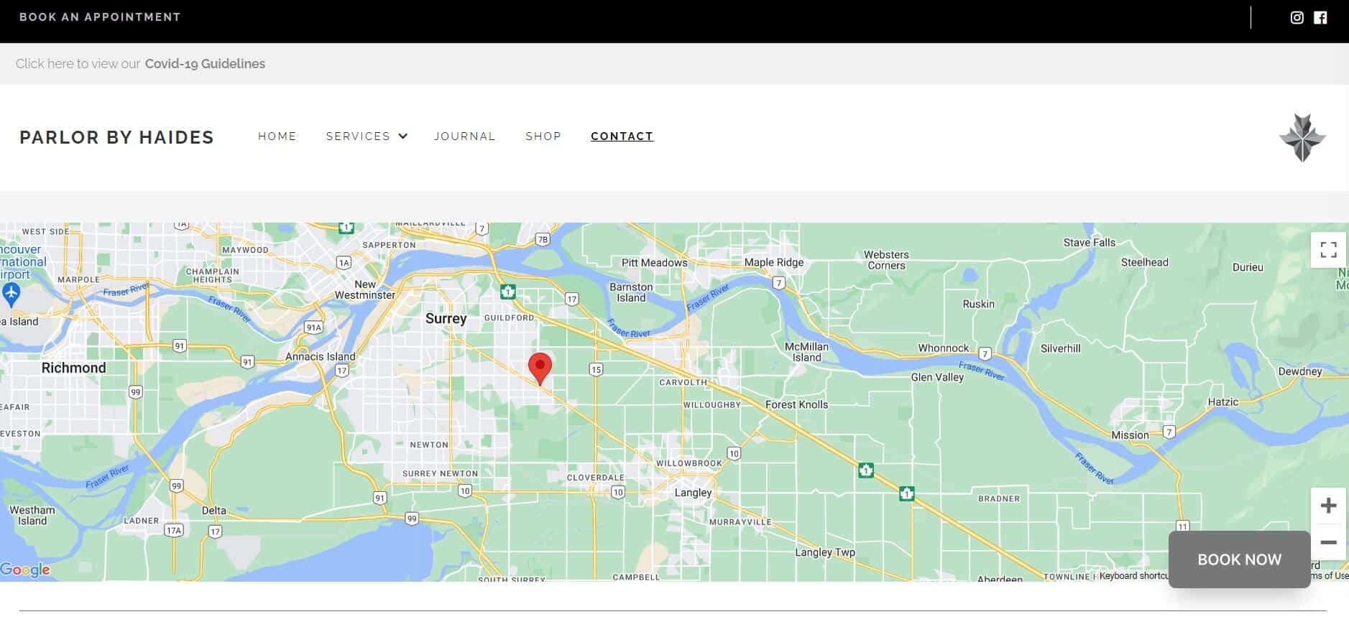Expand the Services dropdown chevron
The height and width of the screenshot is (627, 1349).
pyautogui.click(x=403, y=136)
